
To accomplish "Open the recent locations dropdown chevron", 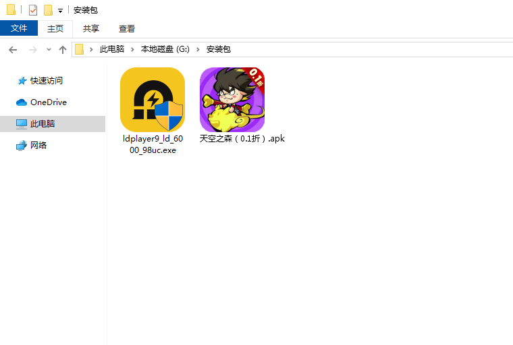I will (x=49, y=49).
